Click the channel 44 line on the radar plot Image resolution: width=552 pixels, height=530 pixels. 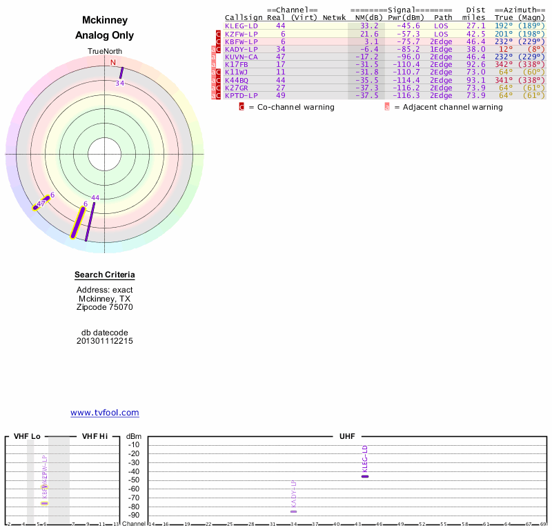coord(90,221)
